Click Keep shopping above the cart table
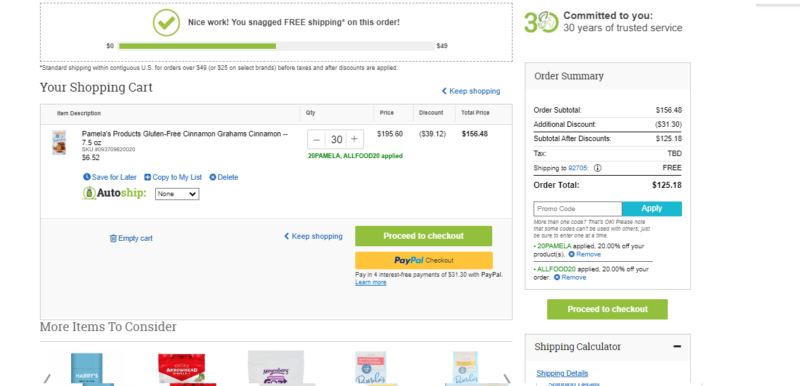 point(471,91)
